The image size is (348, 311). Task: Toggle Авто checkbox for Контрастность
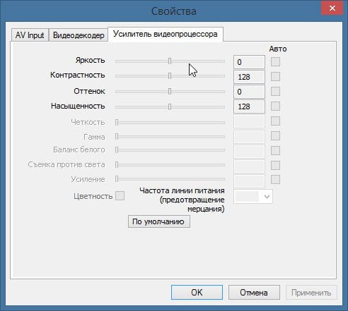tap(275, 76)
